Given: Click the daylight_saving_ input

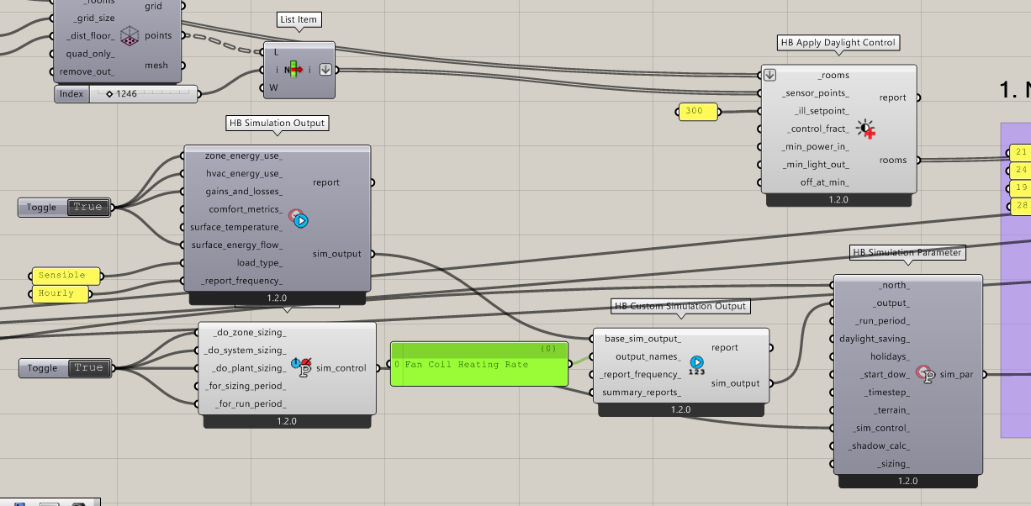Looking at the screenshot, I should click(x=875, y=339).
